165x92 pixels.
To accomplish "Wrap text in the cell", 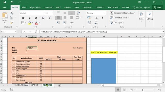I will (x=78, y=13).
